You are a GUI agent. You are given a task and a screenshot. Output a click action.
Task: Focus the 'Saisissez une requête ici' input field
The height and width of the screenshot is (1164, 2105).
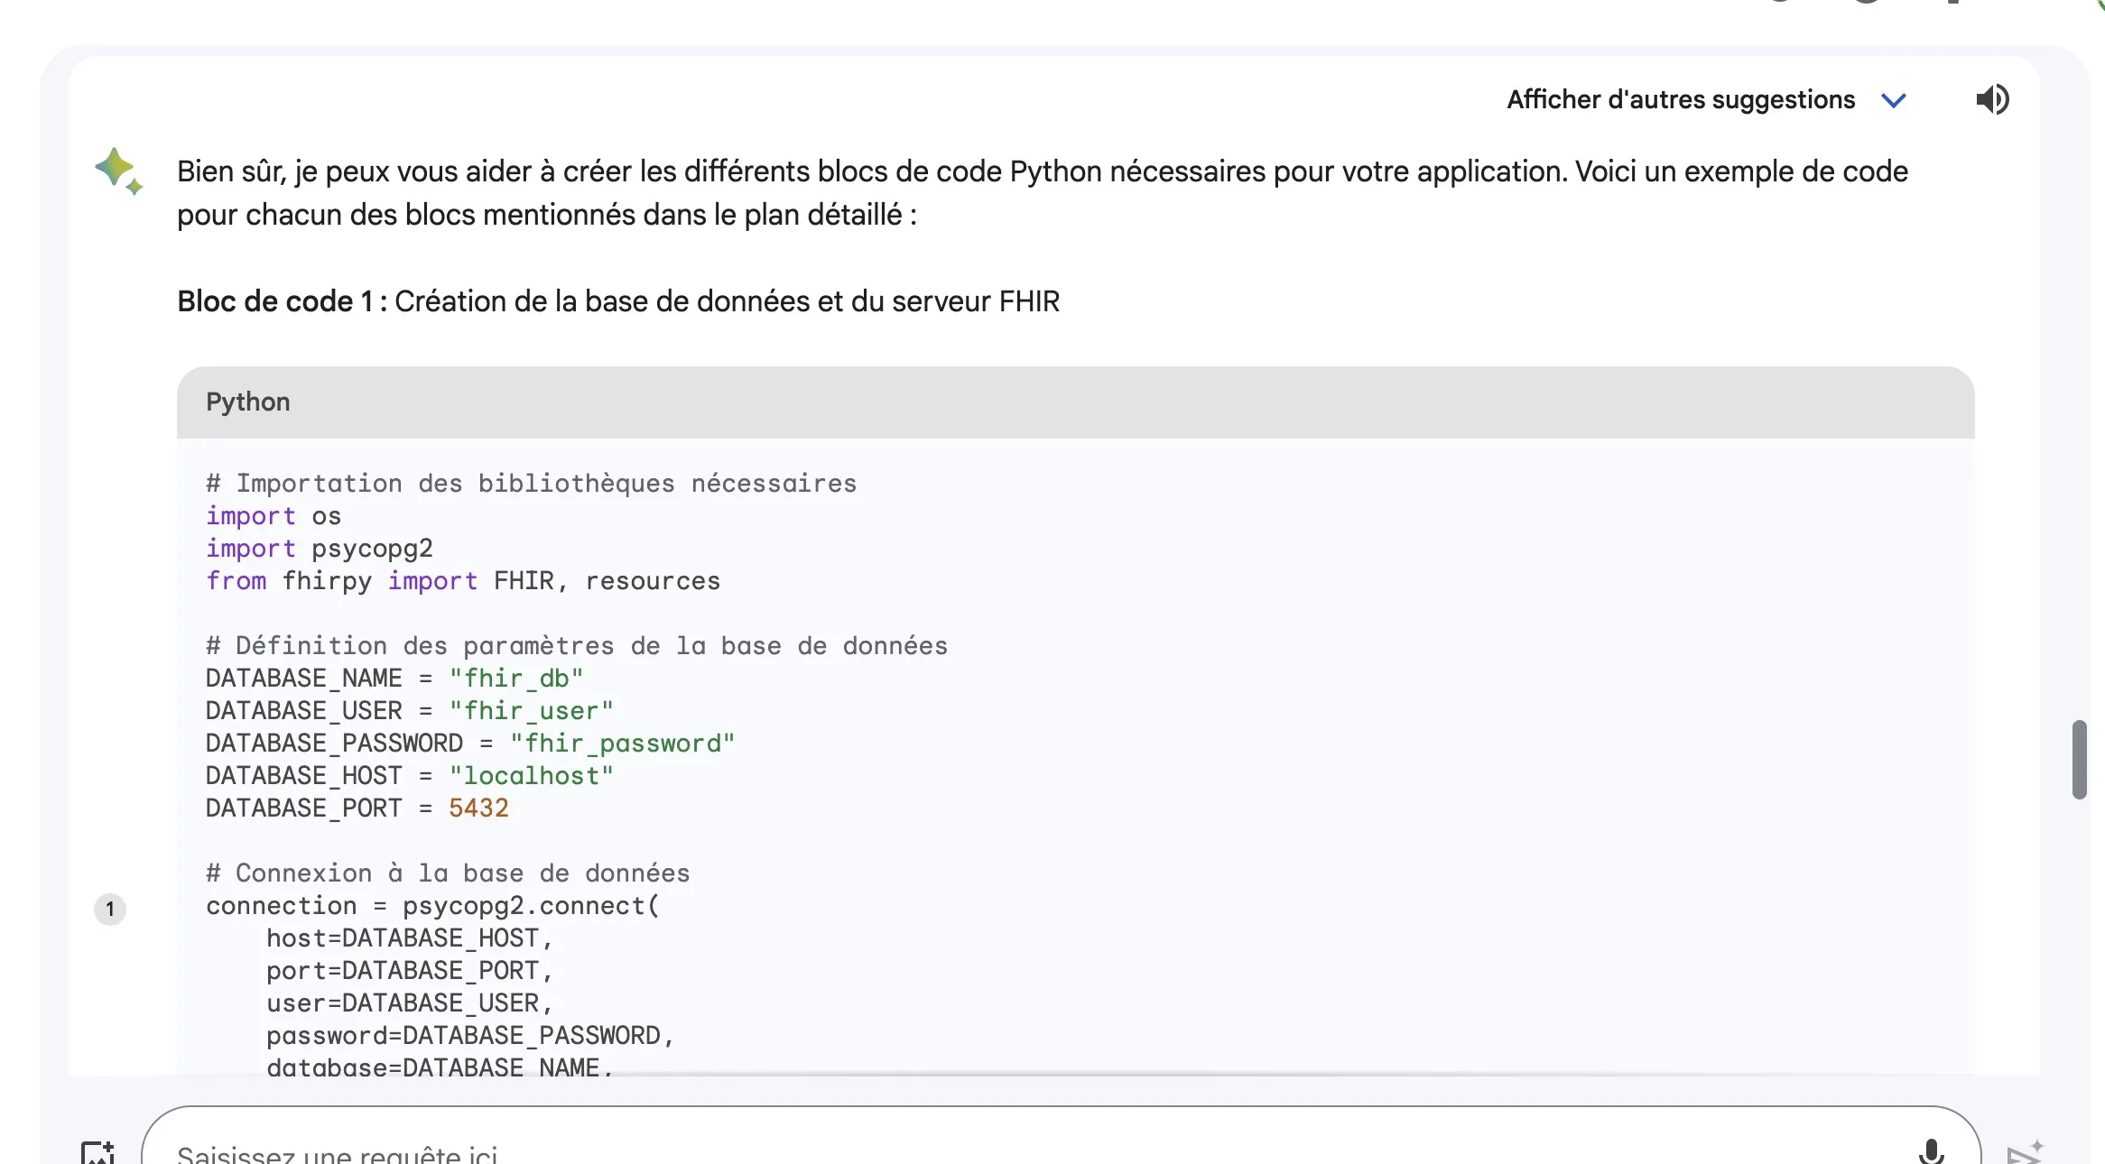point(993,1152)
